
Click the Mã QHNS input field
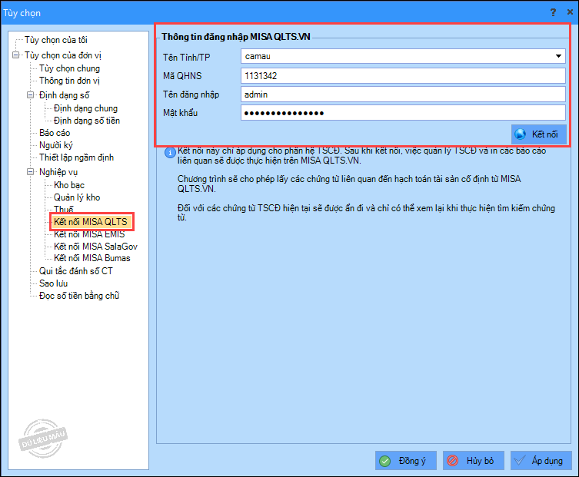click(x=403, y=75)
